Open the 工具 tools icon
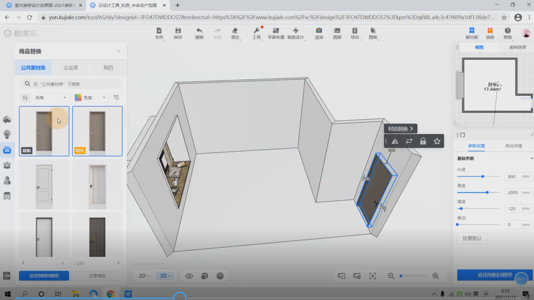The image size is (534, 300). (257, 33)
